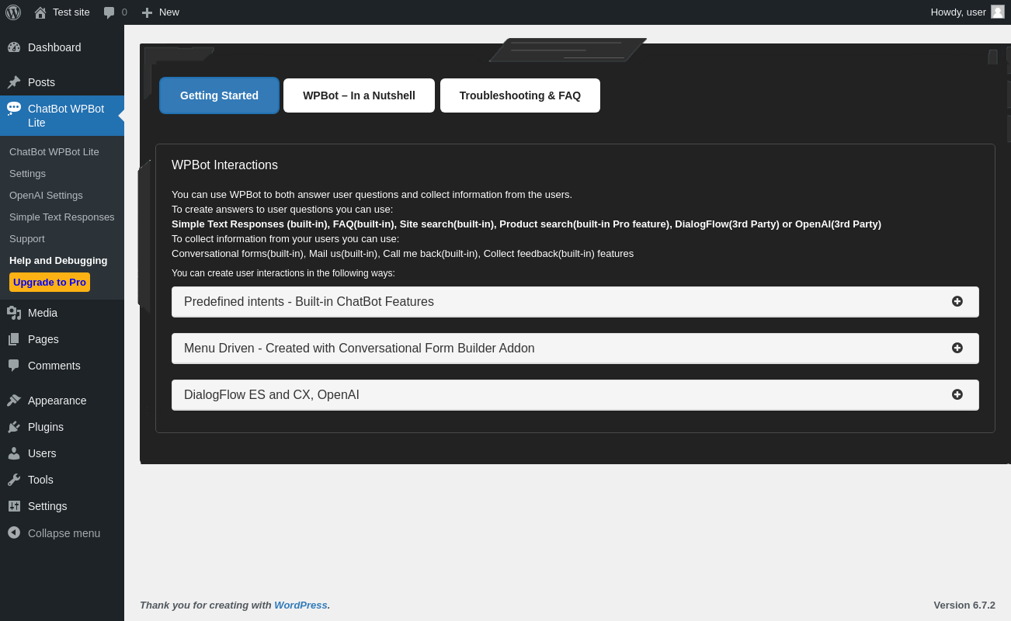Click the Posts pushpin icon
1011x621 pixels.
(14, 82)
